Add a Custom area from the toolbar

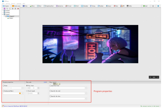tap(16, 6)
